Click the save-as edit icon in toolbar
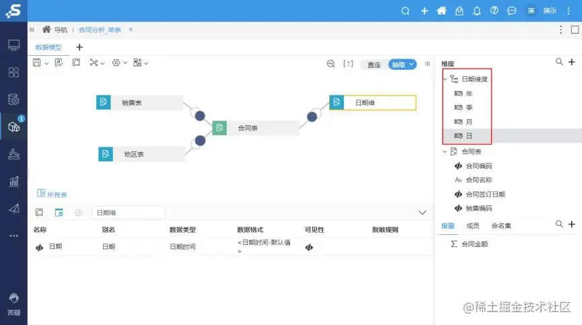Viewport: 582px width, 325px height. pyautogui.click(x=59, y=63)
